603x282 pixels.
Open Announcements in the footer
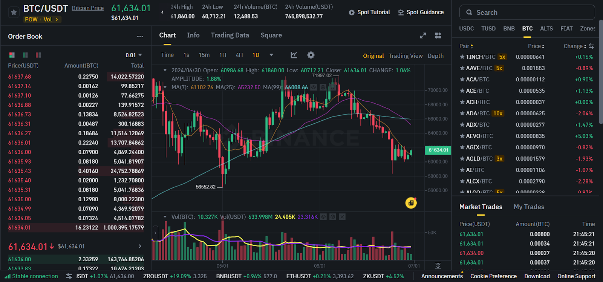coord(442,276)
